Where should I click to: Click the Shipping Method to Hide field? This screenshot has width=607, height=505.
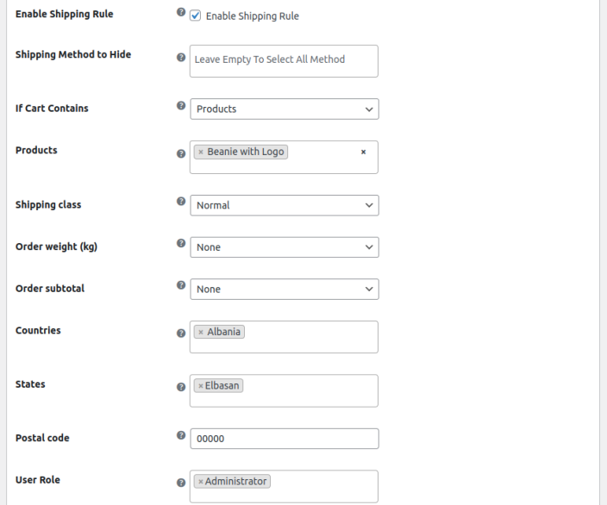click(284, 60)
